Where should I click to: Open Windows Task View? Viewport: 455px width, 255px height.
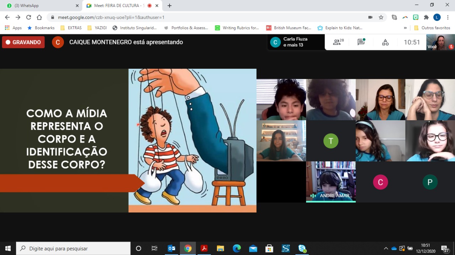(x=154, y=248)
